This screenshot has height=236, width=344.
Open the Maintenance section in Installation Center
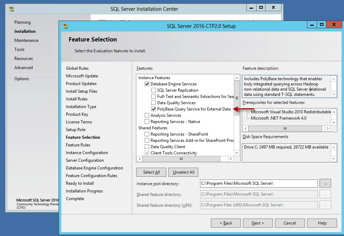[26, 40]
